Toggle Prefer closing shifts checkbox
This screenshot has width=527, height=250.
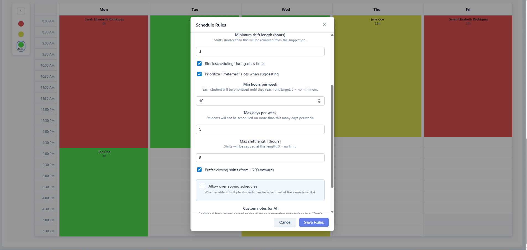click(x=199, y=170)
